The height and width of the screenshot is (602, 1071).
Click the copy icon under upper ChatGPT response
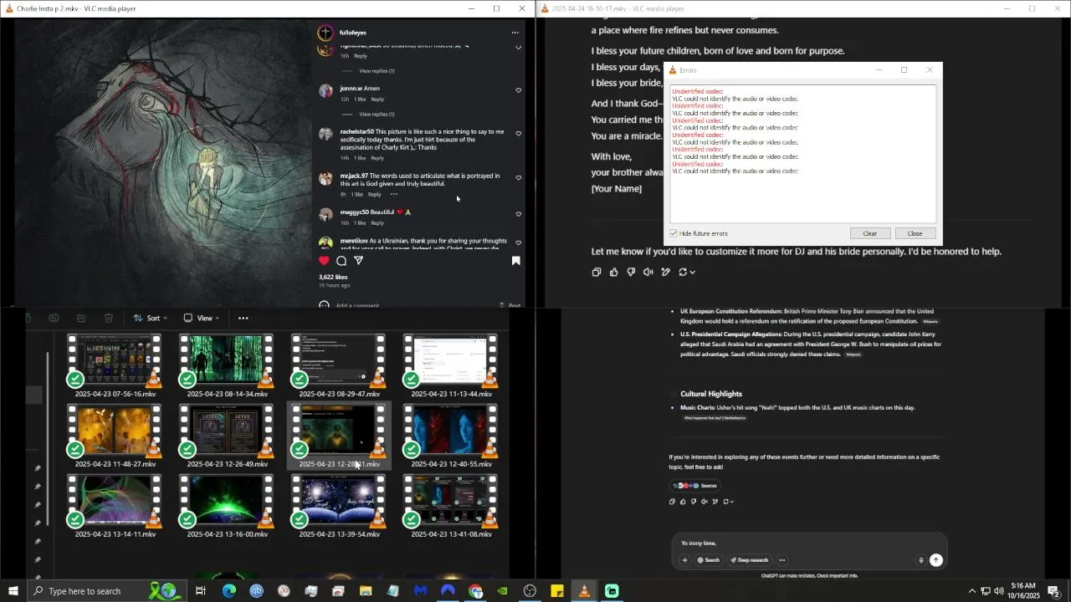pyautogui.click(x=597, y=272)
